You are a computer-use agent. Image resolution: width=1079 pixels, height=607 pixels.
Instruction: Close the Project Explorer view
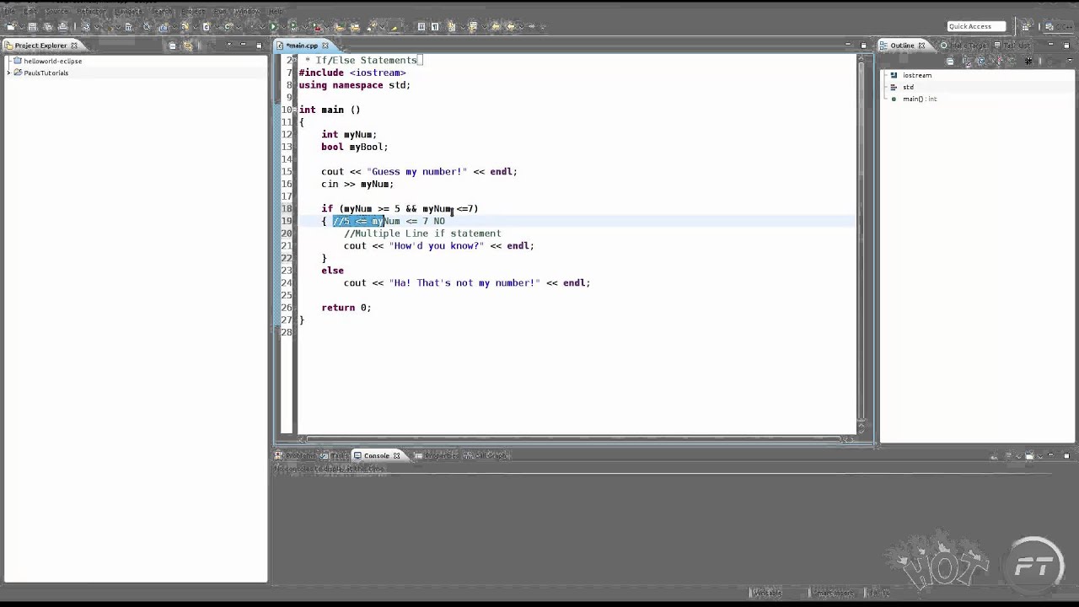73,46
